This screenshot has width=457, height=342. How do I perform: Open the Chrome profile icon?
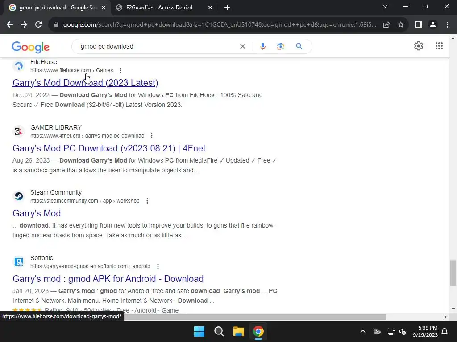[433, 25]
